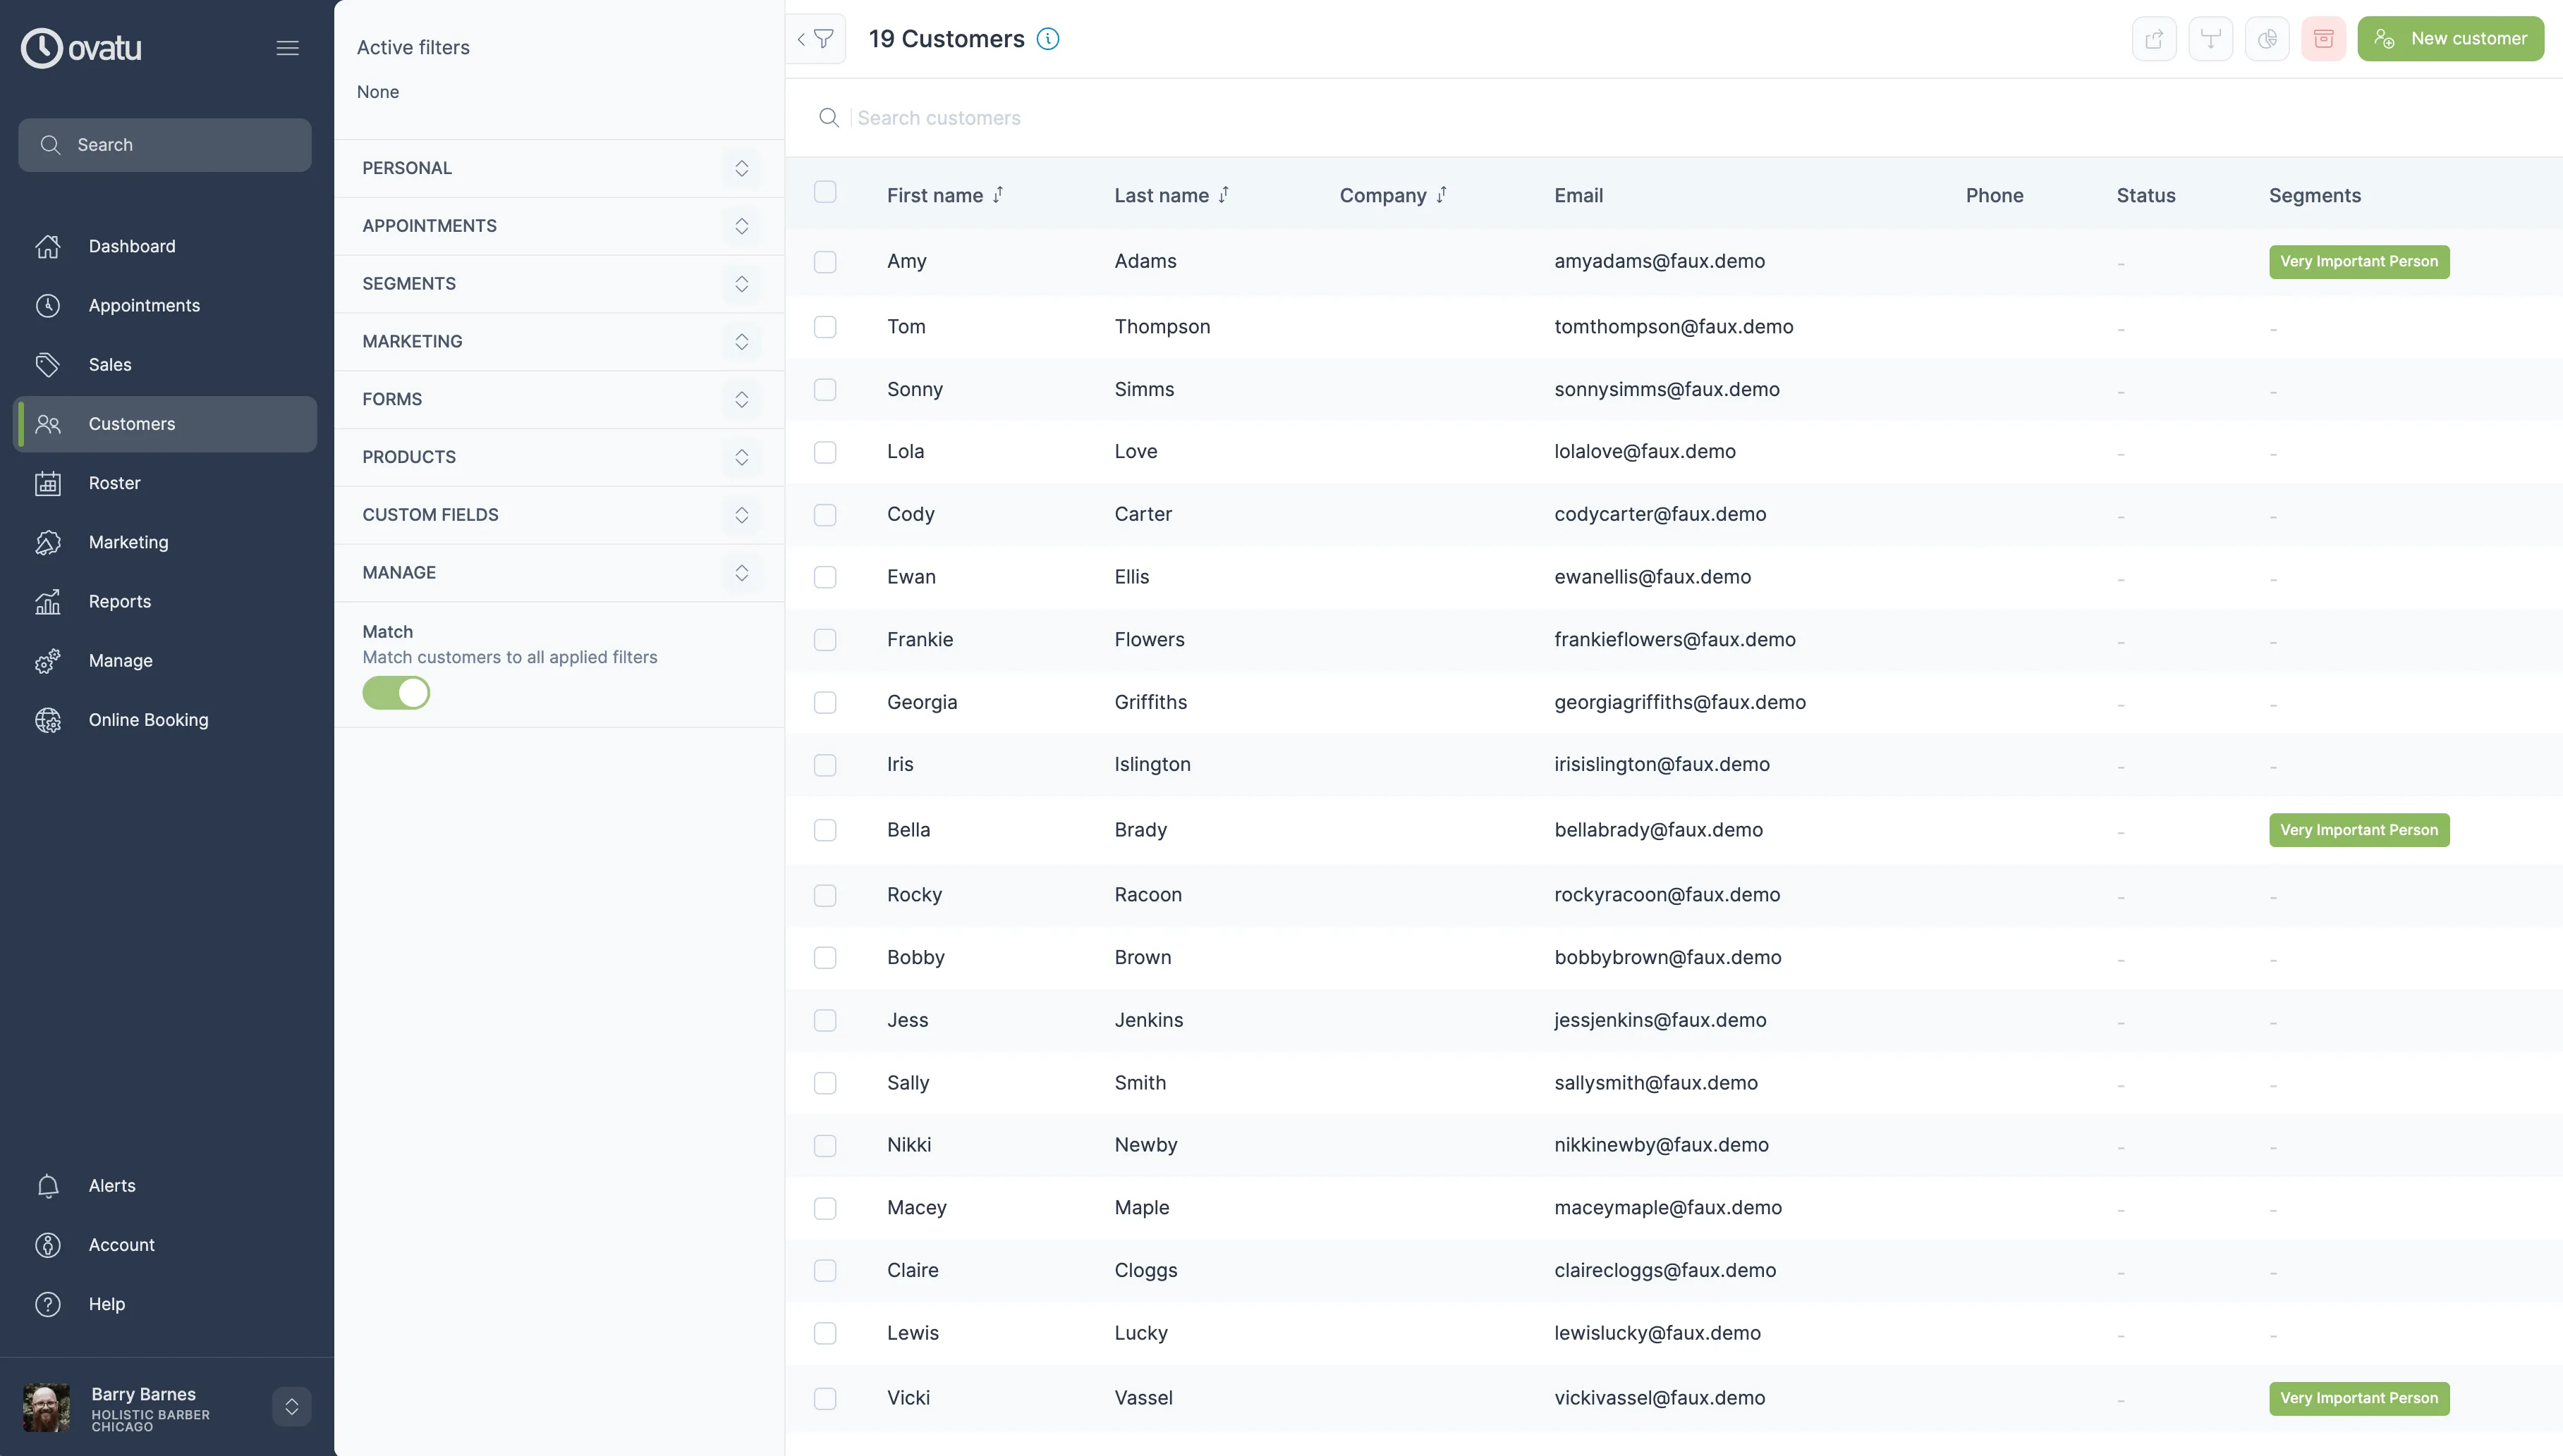
Task: Click the Reports sidebar icon
Action: pos(47,601)
